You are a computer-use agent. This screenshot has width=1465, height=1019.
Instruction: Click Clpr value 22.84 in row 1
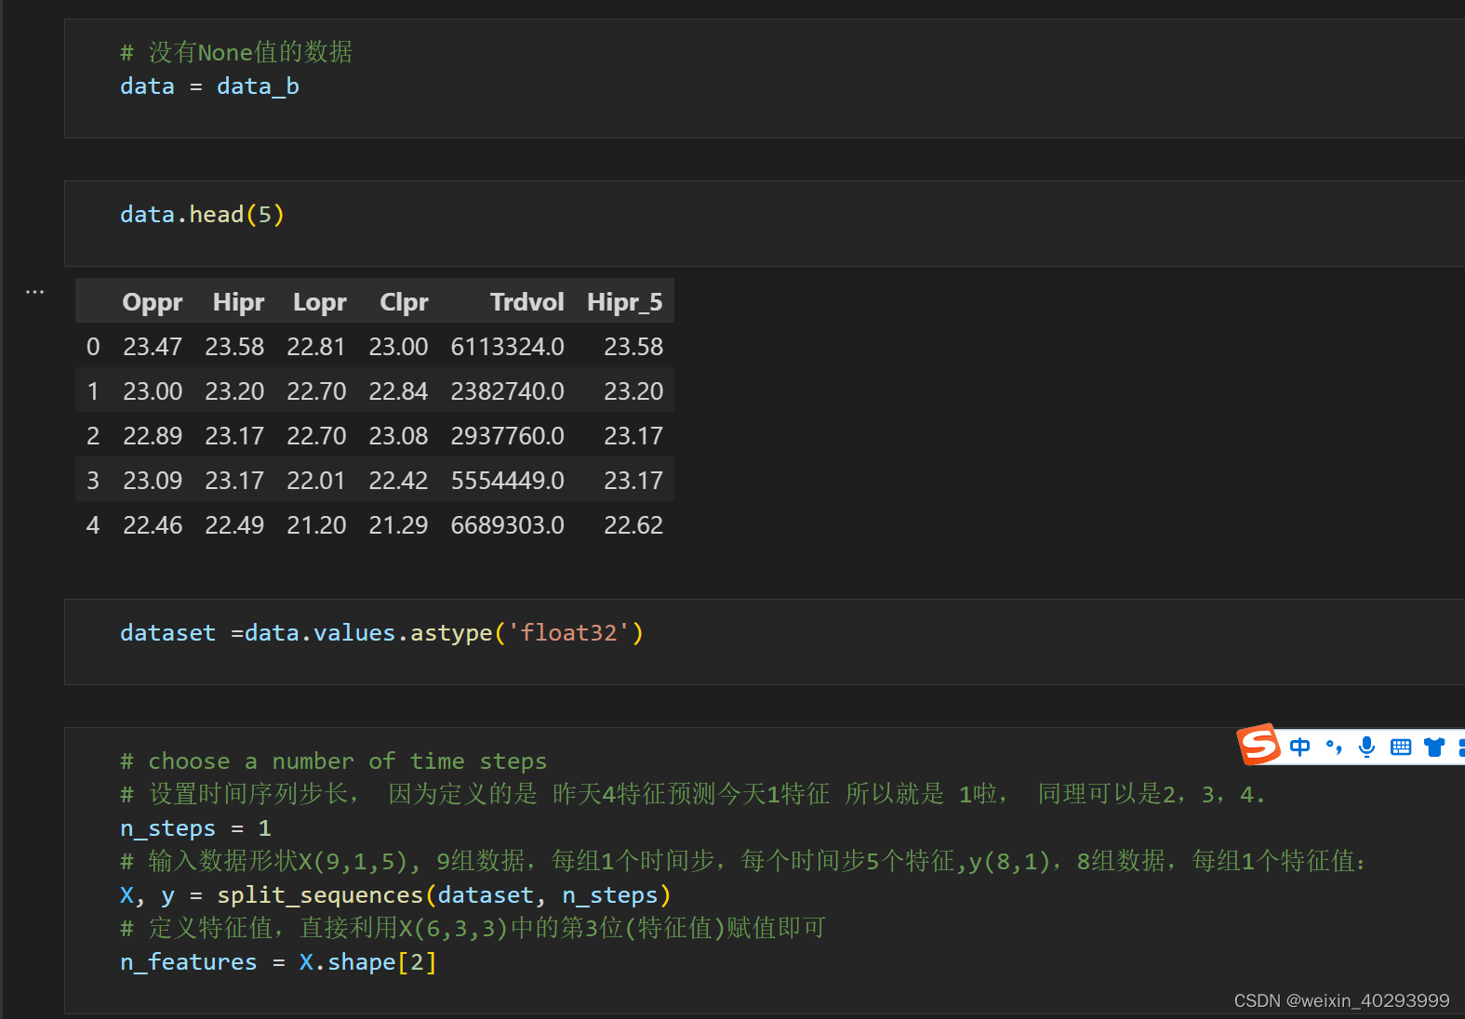tap(398, 391)
